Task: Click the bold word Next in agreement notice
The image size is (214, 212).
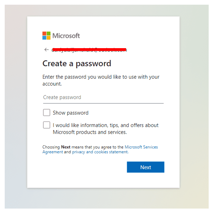Action: pyautogui.click(x=66, y=147)
